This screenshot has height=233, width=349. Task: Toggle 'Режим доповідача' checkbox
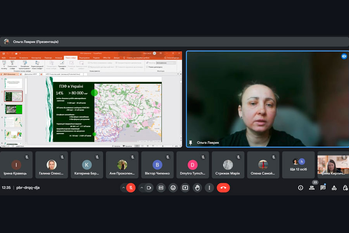tap(147, 67)
